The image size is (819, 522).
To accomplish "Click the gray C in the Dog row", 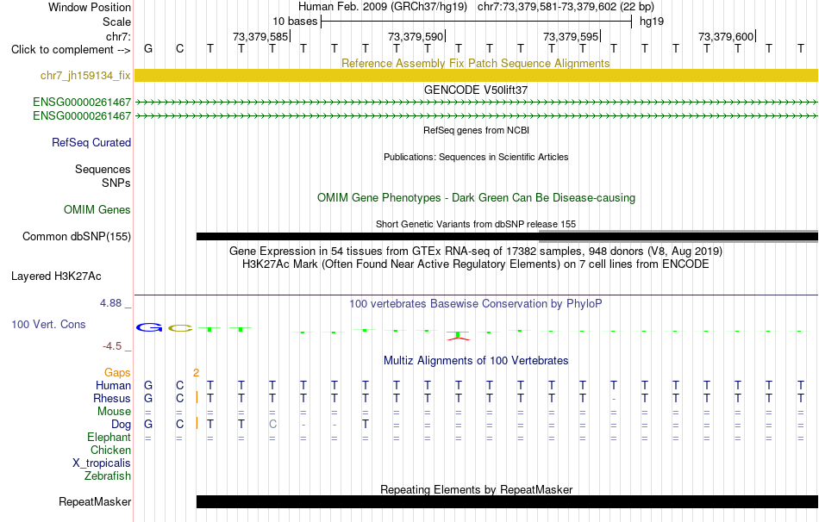I will point(272,425).
